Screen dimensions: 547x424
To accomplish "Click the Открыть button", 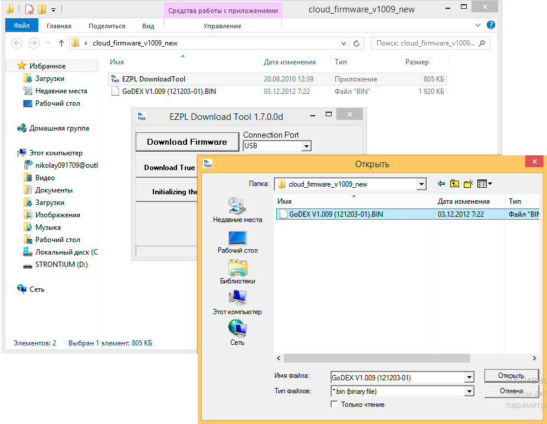I will (510, 376).
